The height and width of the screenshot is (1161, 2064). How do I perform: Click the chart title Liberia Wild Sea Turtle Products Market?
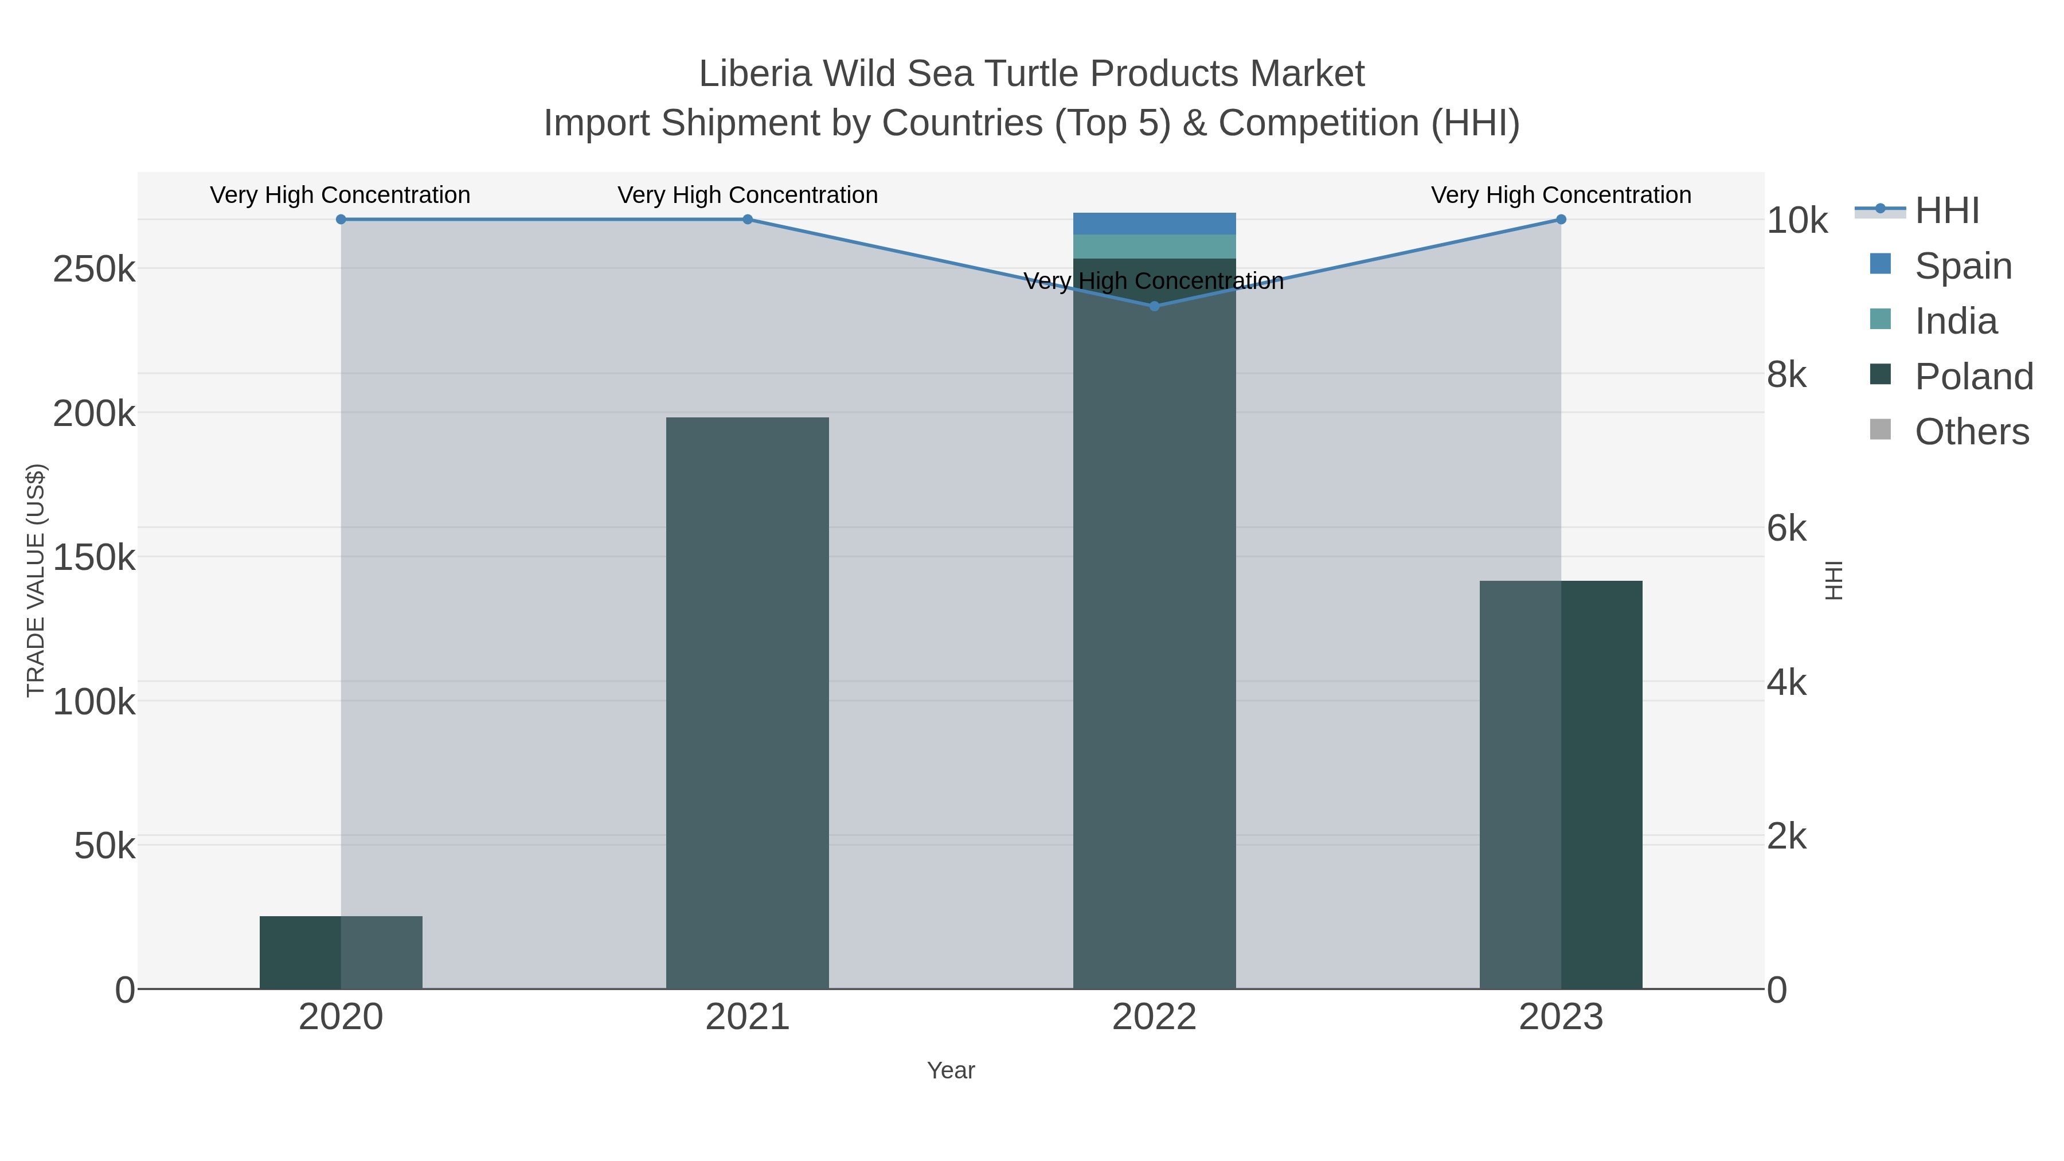click(1032, 74)
